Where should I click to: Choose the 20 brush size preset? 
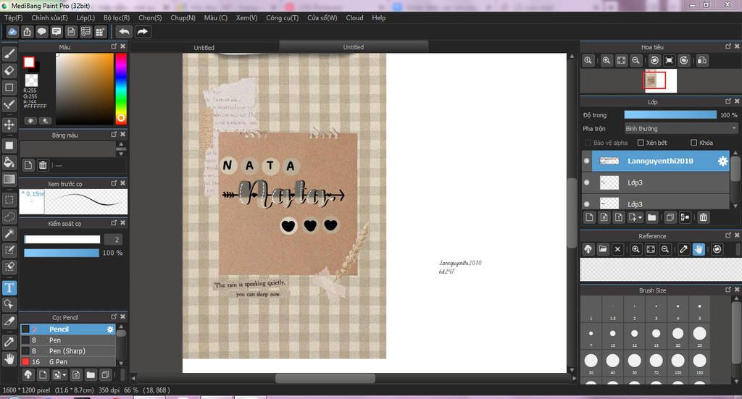(x=678, y=334)
